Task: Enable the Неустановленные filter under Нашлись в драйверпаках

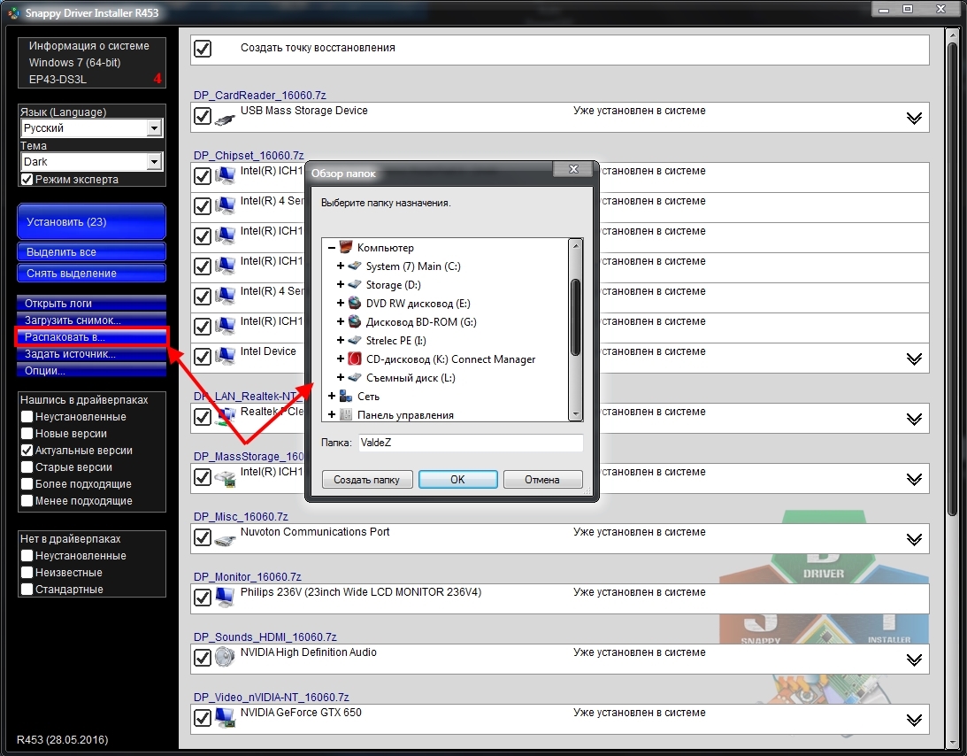Action: click(x=27, y=417)
